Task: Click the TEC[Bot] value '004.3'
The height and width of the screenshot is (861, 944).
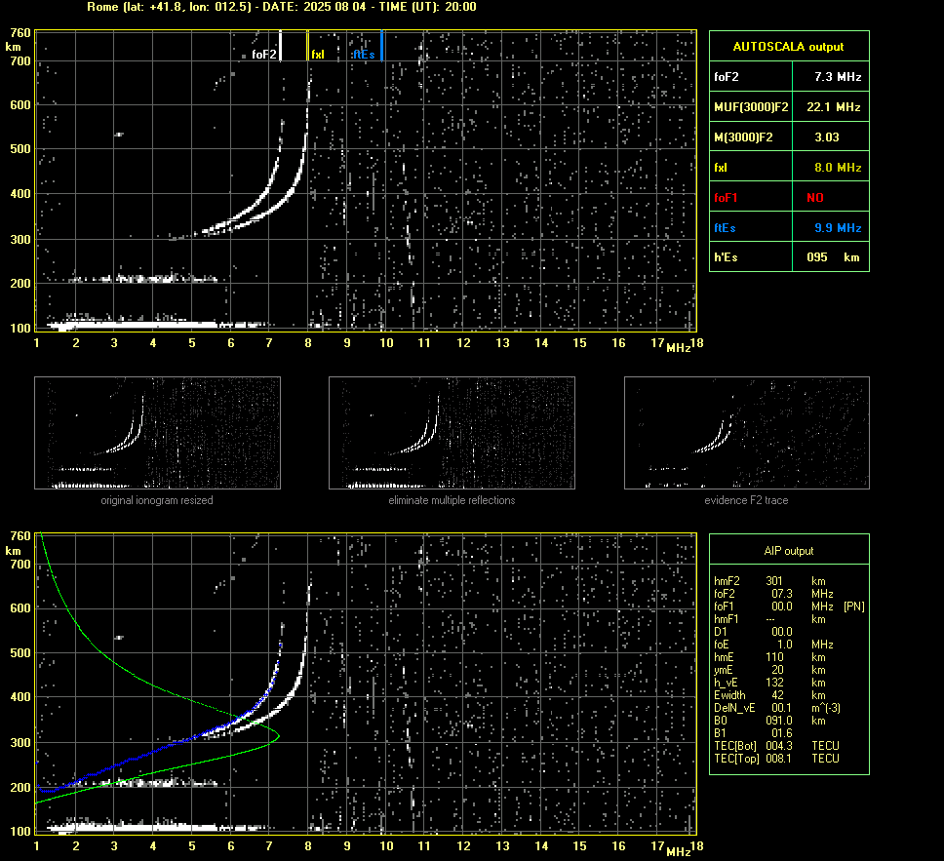Action: [x=779, y=745]
